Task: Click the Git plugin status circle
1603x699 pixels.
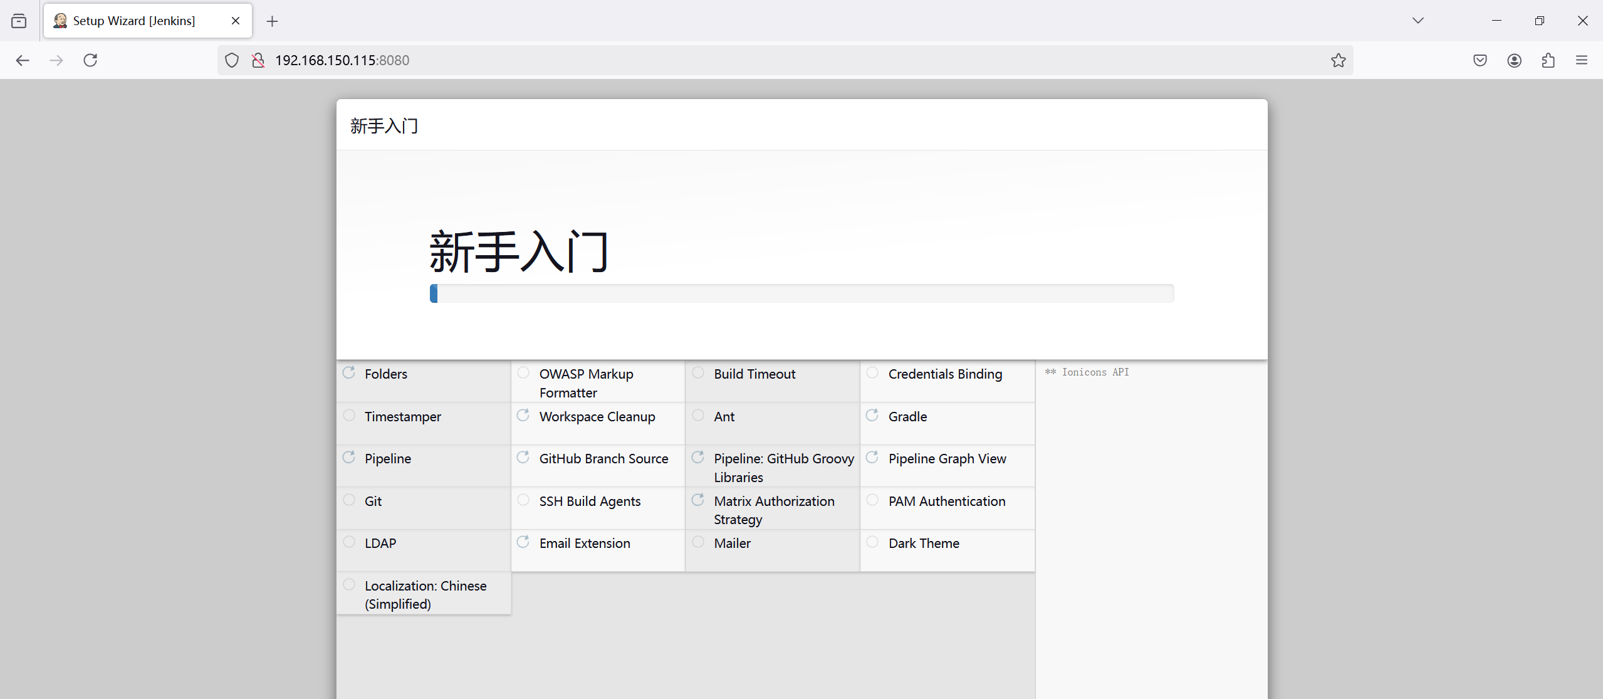Action: 349,500
